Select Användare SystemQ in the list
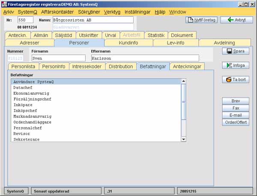 [x=96, y=82]
